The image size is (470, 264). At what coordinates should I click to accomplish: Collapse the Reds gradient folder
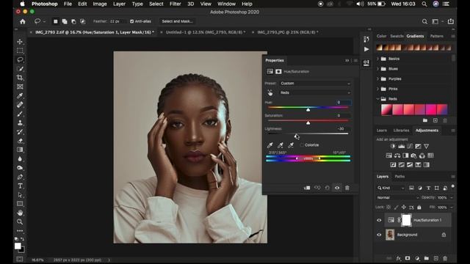(x=377, y=99)
